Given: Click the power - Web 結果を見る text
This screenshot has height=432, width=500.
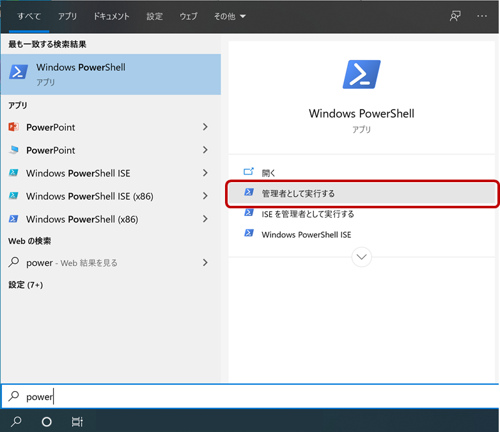Looking at the screenshot, I should click(72, 263).
